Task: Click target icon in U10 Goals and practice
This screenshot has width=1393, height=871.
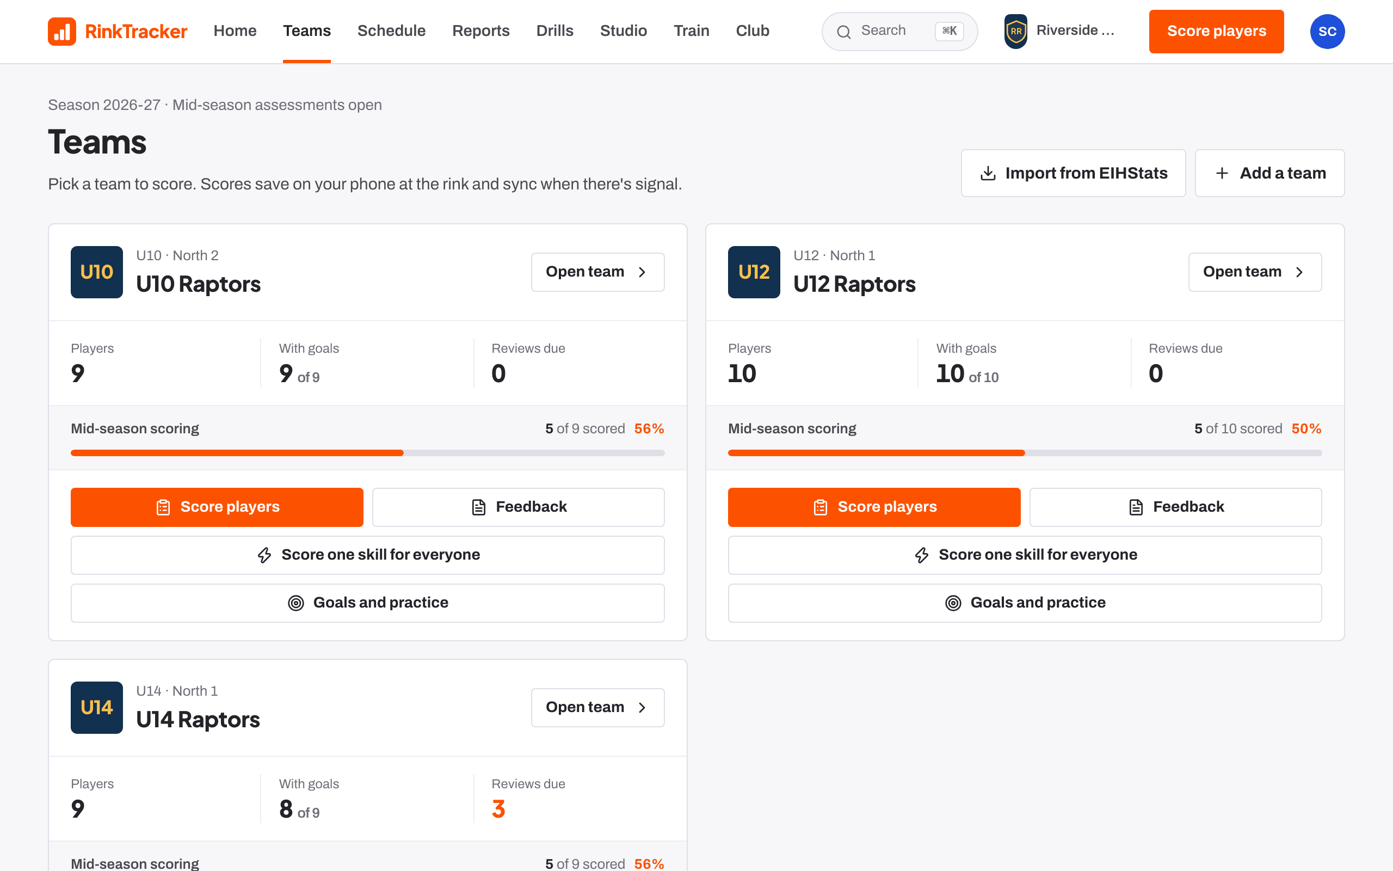Action: click(296, 603)
